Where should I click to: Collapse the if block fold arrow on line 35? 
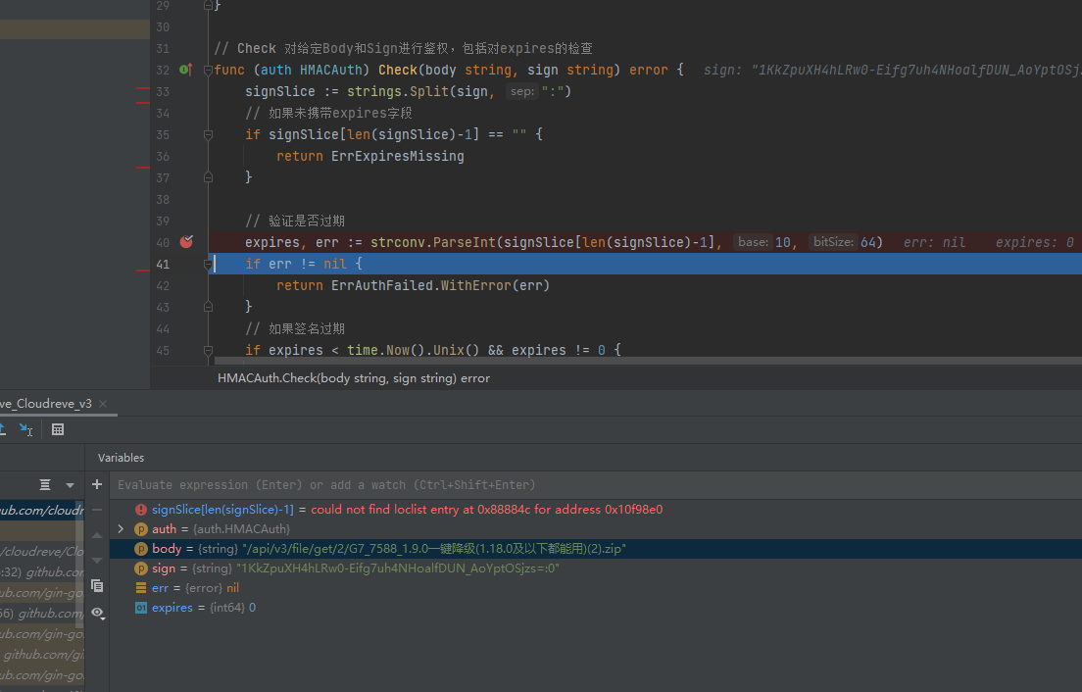click(x=208, y=133)
